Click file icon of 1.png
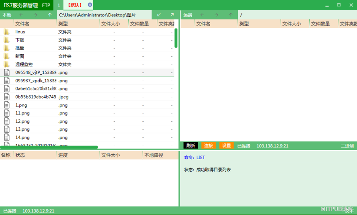Viewport: 357px width, 215px height. 7,105
